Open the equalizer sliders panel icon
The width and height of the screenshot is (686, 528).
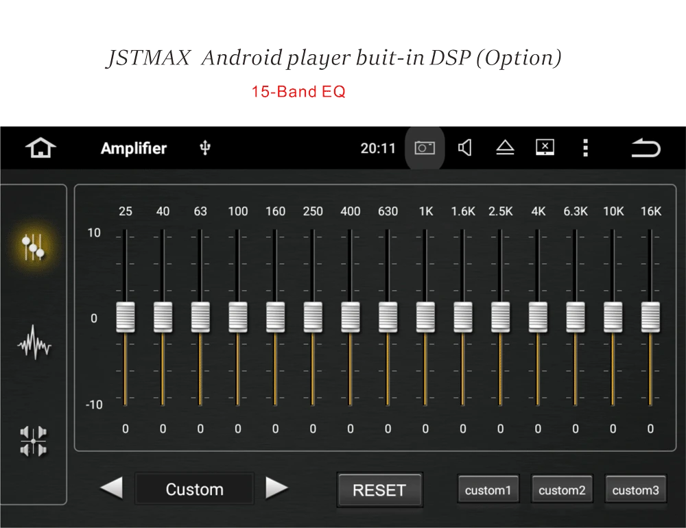click(x=33, y=247)
